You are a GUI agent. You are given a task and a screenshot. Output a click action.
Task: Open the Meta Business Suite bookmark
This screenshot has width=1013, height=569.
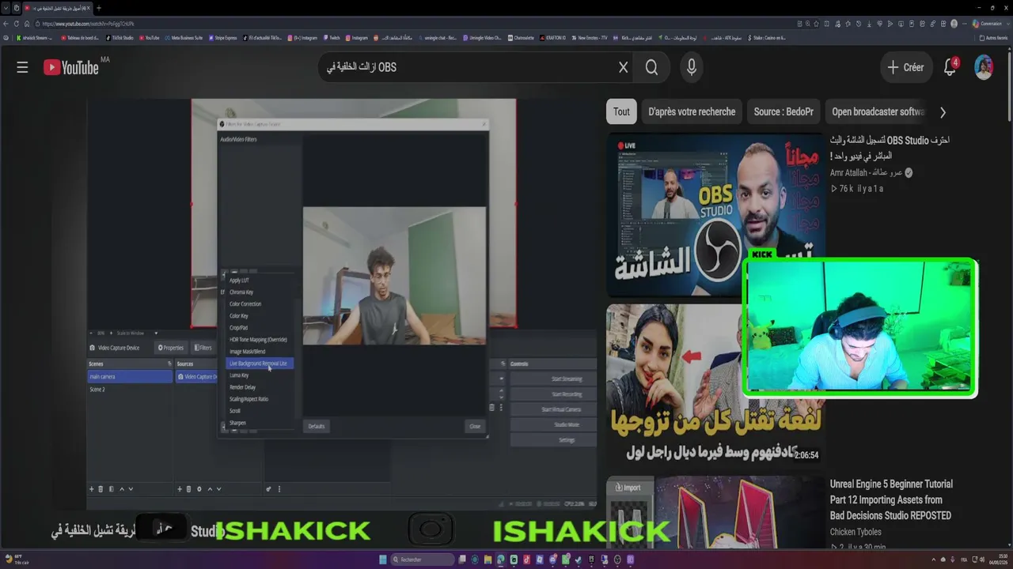point(184,38)
